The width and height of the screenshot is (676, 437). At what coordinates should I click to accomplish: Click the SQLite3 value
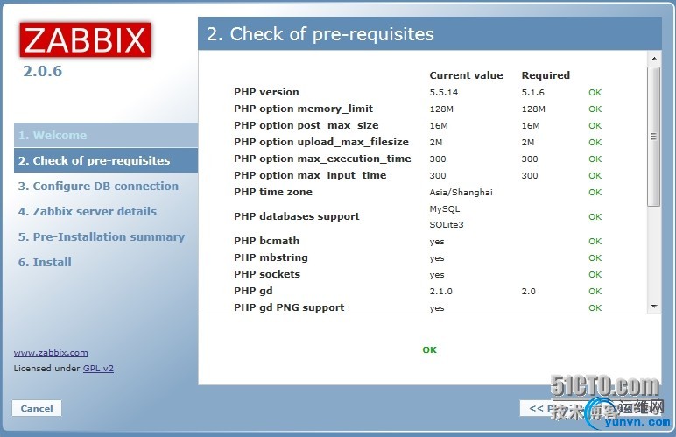447,225
